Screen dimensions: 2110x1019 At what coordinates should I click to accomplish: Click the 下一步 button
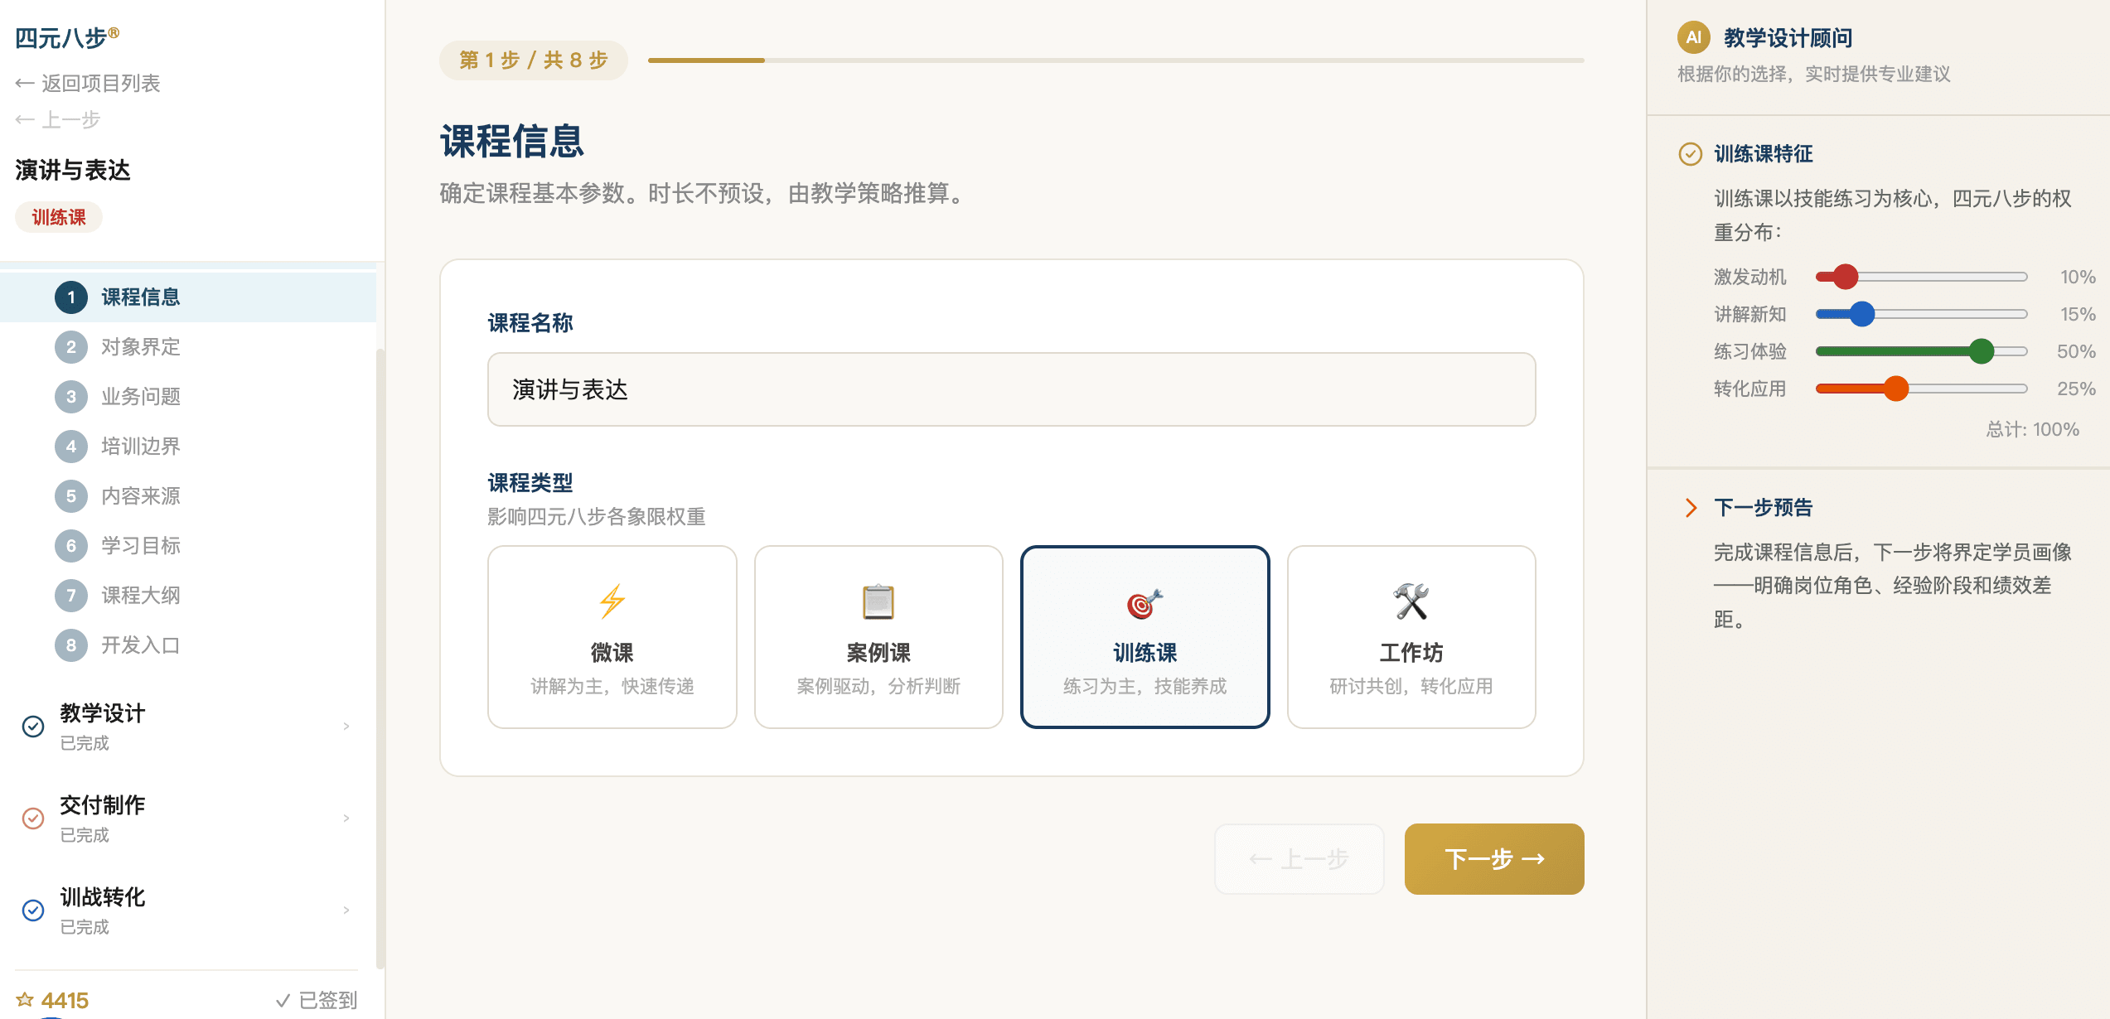[x=1493, y=859]
